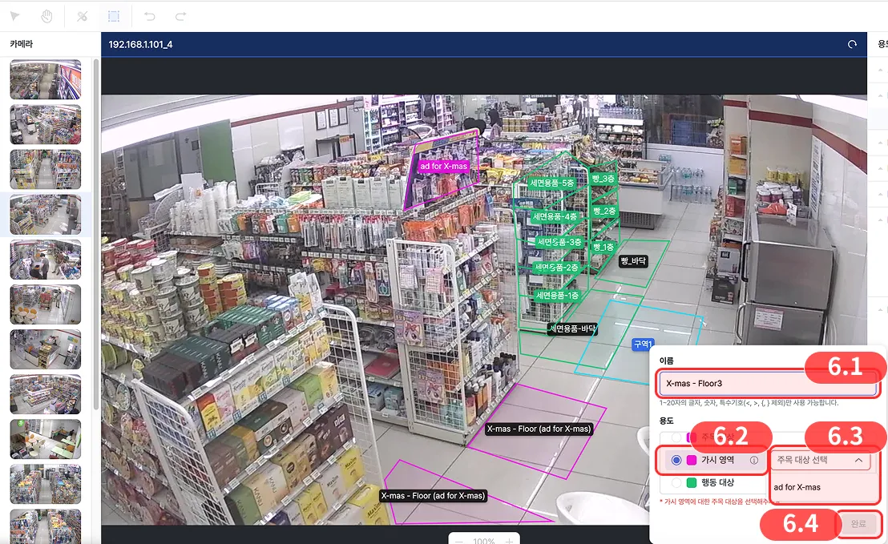The width and height of the screenshot is (888, 544).
Task: Select the arrow pointer tool
Action: (x=15, y=16)
